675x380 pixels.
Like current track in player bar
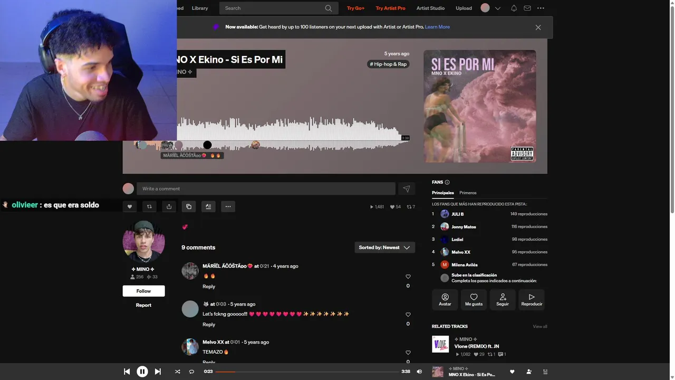click(512, 372)
